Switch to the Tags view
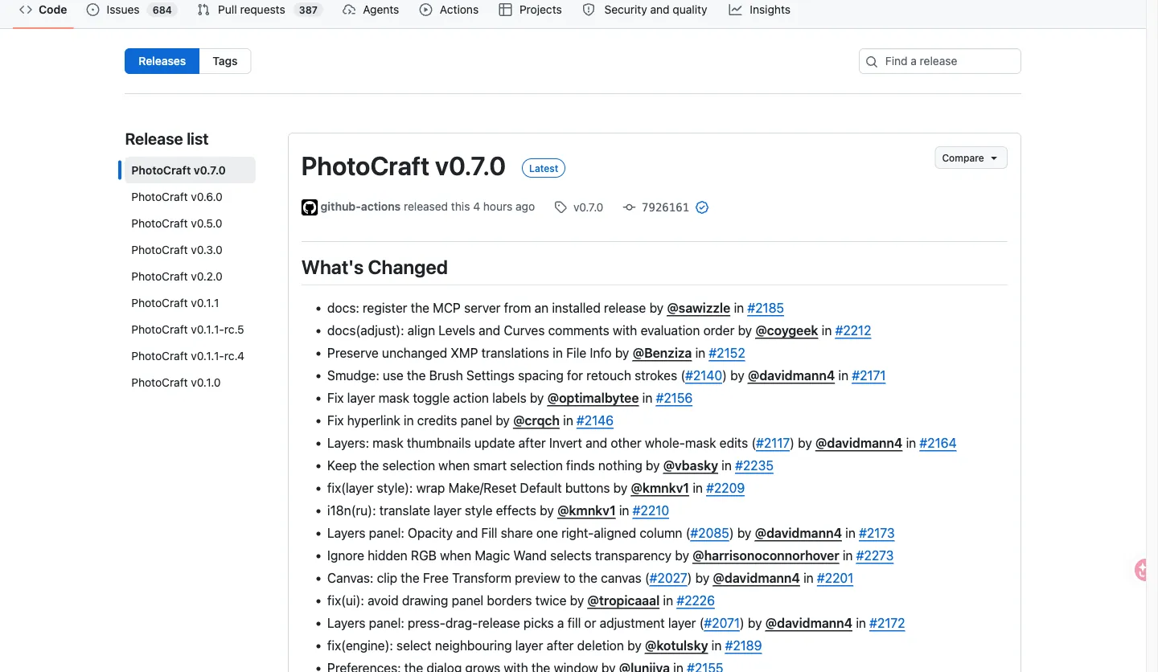Viewport: 1158px width, 672px height. point(225,61)
